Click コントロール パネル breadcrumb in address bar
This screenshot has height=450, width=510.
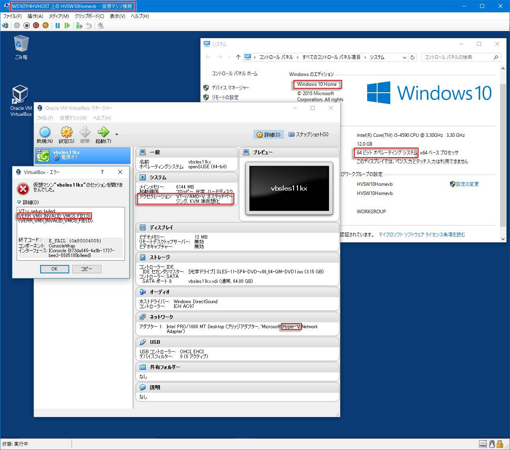coord(276,57)
